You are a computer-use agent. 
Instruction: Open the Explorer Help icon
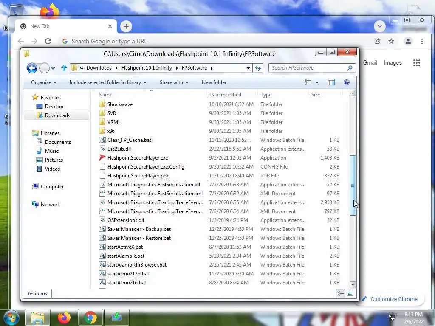coord(347,82)
